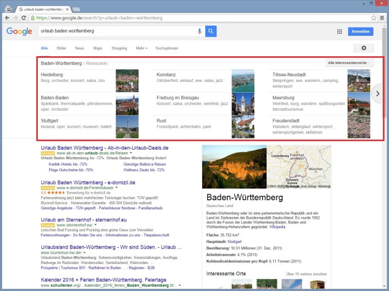The height and width of the screenshot is (291, 389).
Task: Switch to the Shopping tab
Action: click(119, 48)
